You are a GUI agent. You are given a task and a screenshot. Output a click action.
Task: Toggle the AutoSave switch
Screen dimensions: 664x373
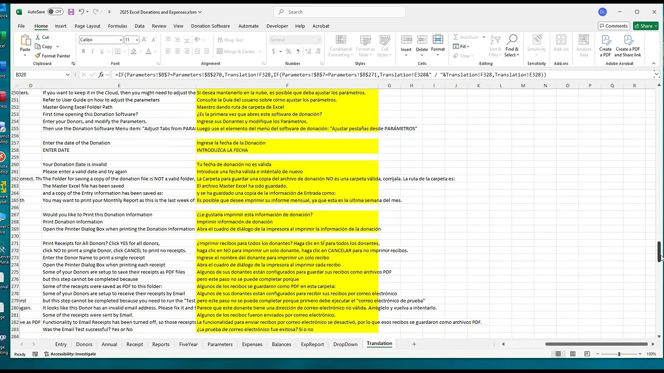point(55,12)
